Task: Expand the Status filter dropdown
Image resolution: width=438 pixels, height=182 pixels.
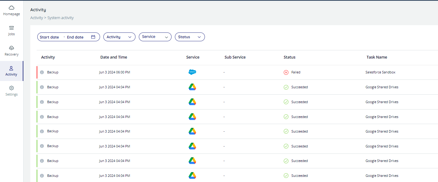Action: (190, 37)
